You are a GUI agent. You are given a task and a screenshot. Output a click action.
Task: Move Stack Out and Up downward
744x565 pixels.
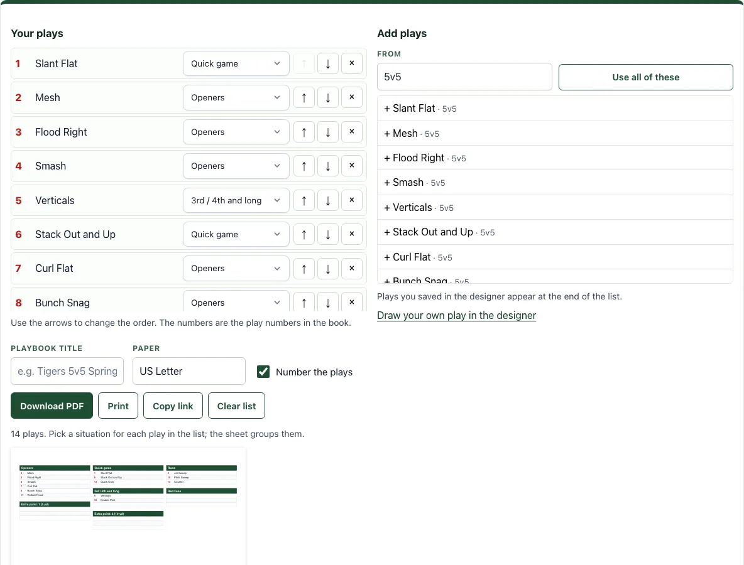[x=328, y=234]
